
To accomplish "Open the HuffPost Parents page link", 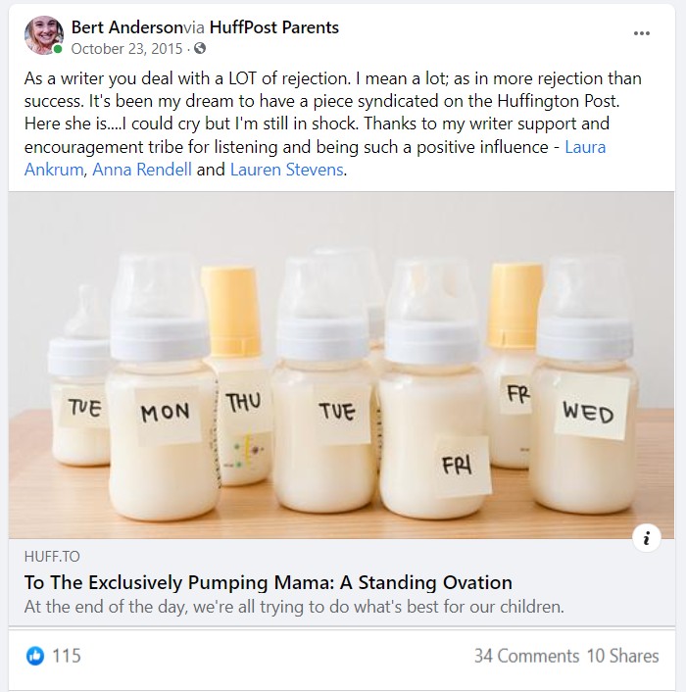I will pyautogui.click(x=274, y=27).
